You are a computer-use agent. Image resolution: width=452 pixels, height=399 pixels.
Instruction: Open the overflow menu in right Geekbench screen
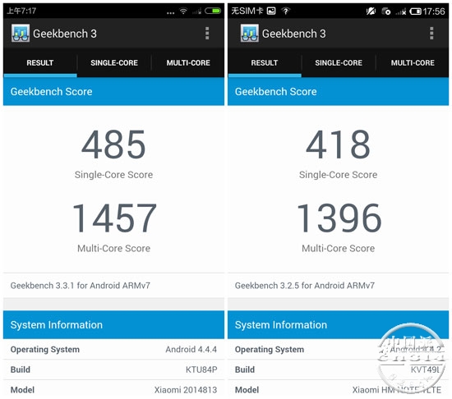tap(431, 34)
